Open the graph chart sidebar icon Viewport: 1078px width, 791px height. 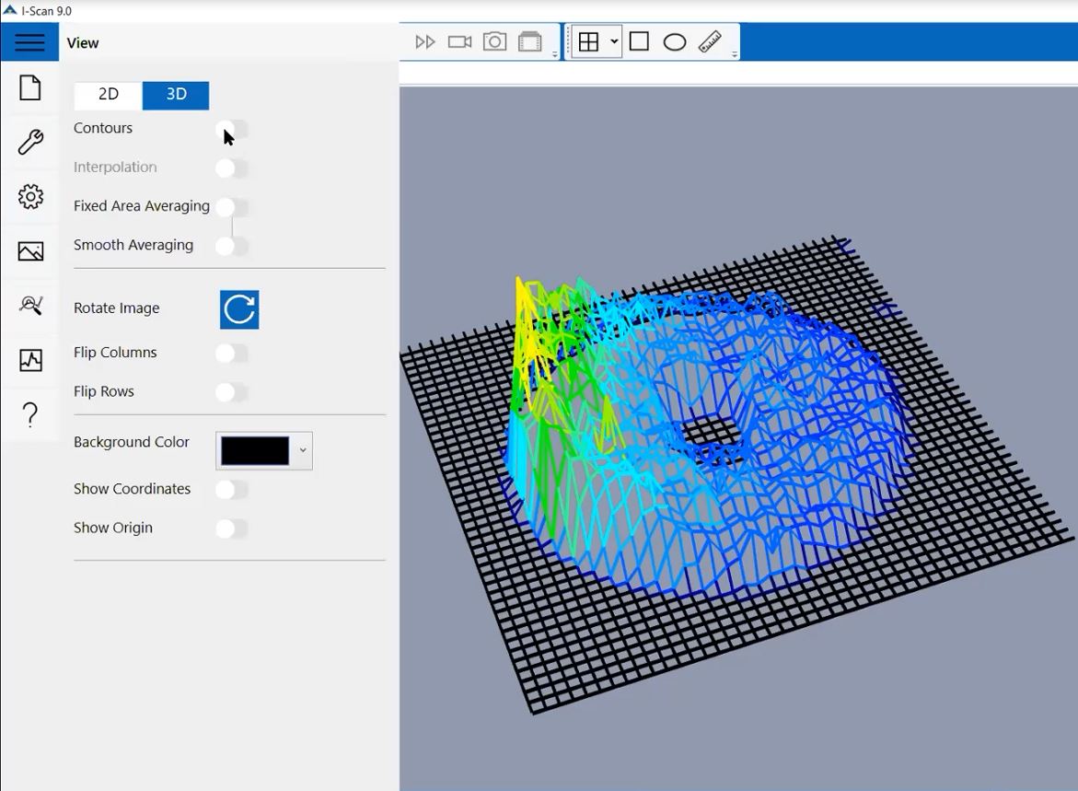[30, 360]
